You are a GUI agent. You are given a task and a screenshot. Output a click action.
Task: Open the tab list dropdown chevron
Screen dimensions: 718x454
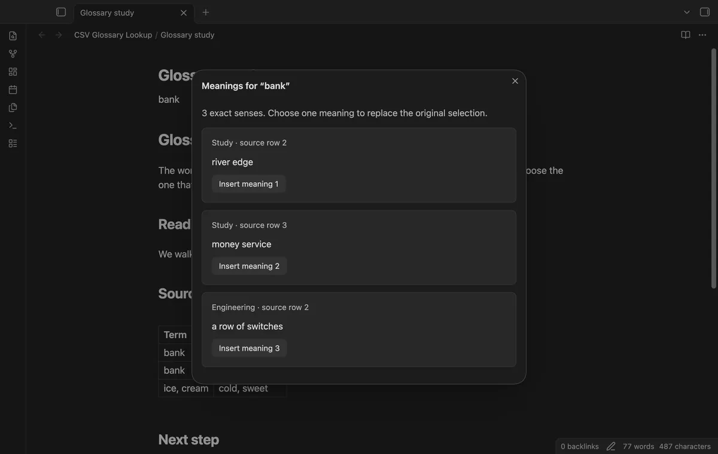click(x=687, y=12)
